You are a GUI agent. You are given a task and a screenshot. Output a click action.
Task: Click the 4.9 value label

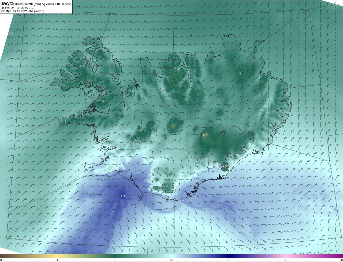131,91
